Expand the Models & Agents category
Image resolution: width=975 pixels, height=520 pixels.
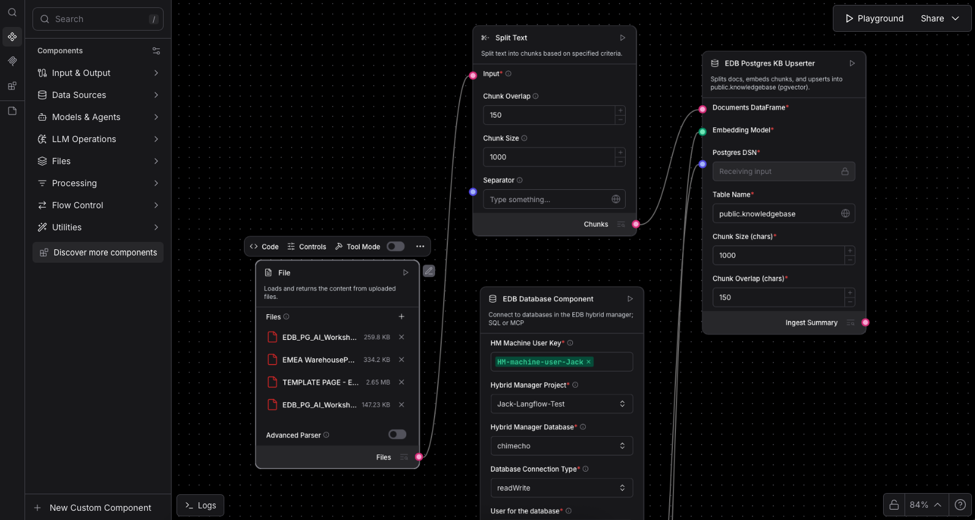click(x=98, y=117)
